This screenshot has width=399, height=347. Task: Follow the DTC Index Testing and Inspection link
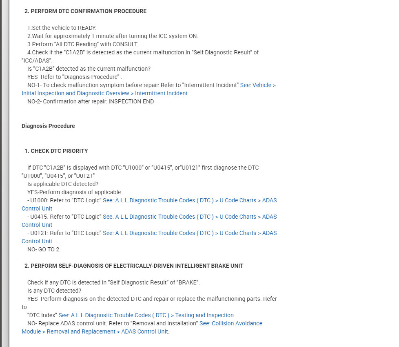[x=146, y=315]
